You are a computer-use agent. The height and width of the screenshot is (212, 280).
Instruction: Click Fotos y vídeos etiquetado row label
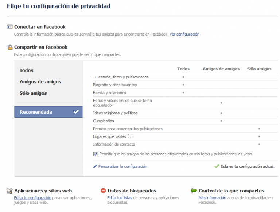pos(122,103)
